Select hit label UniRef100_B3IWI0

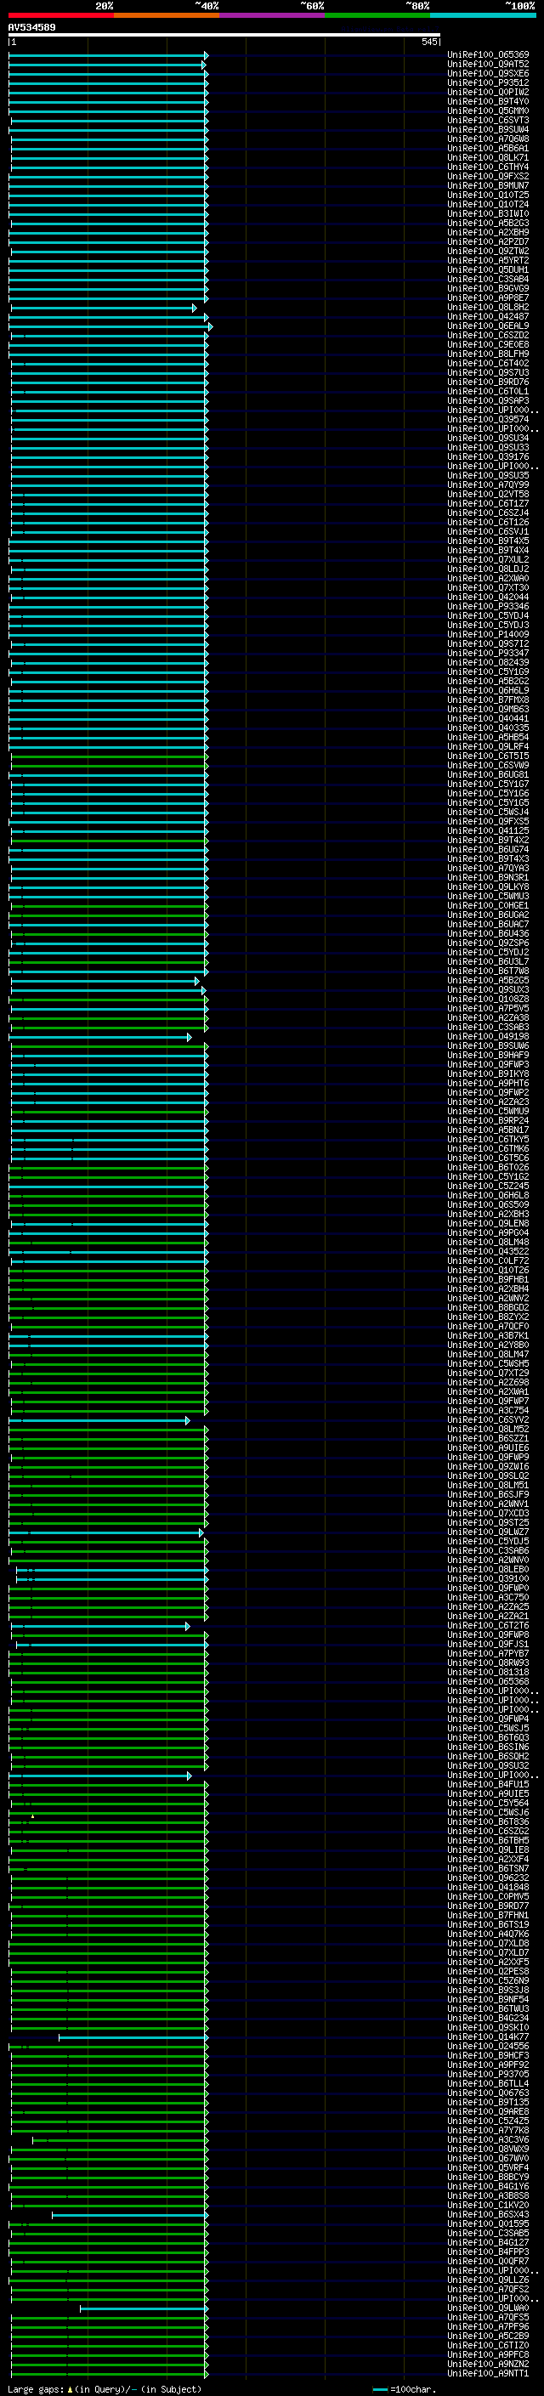coord(488,214)
